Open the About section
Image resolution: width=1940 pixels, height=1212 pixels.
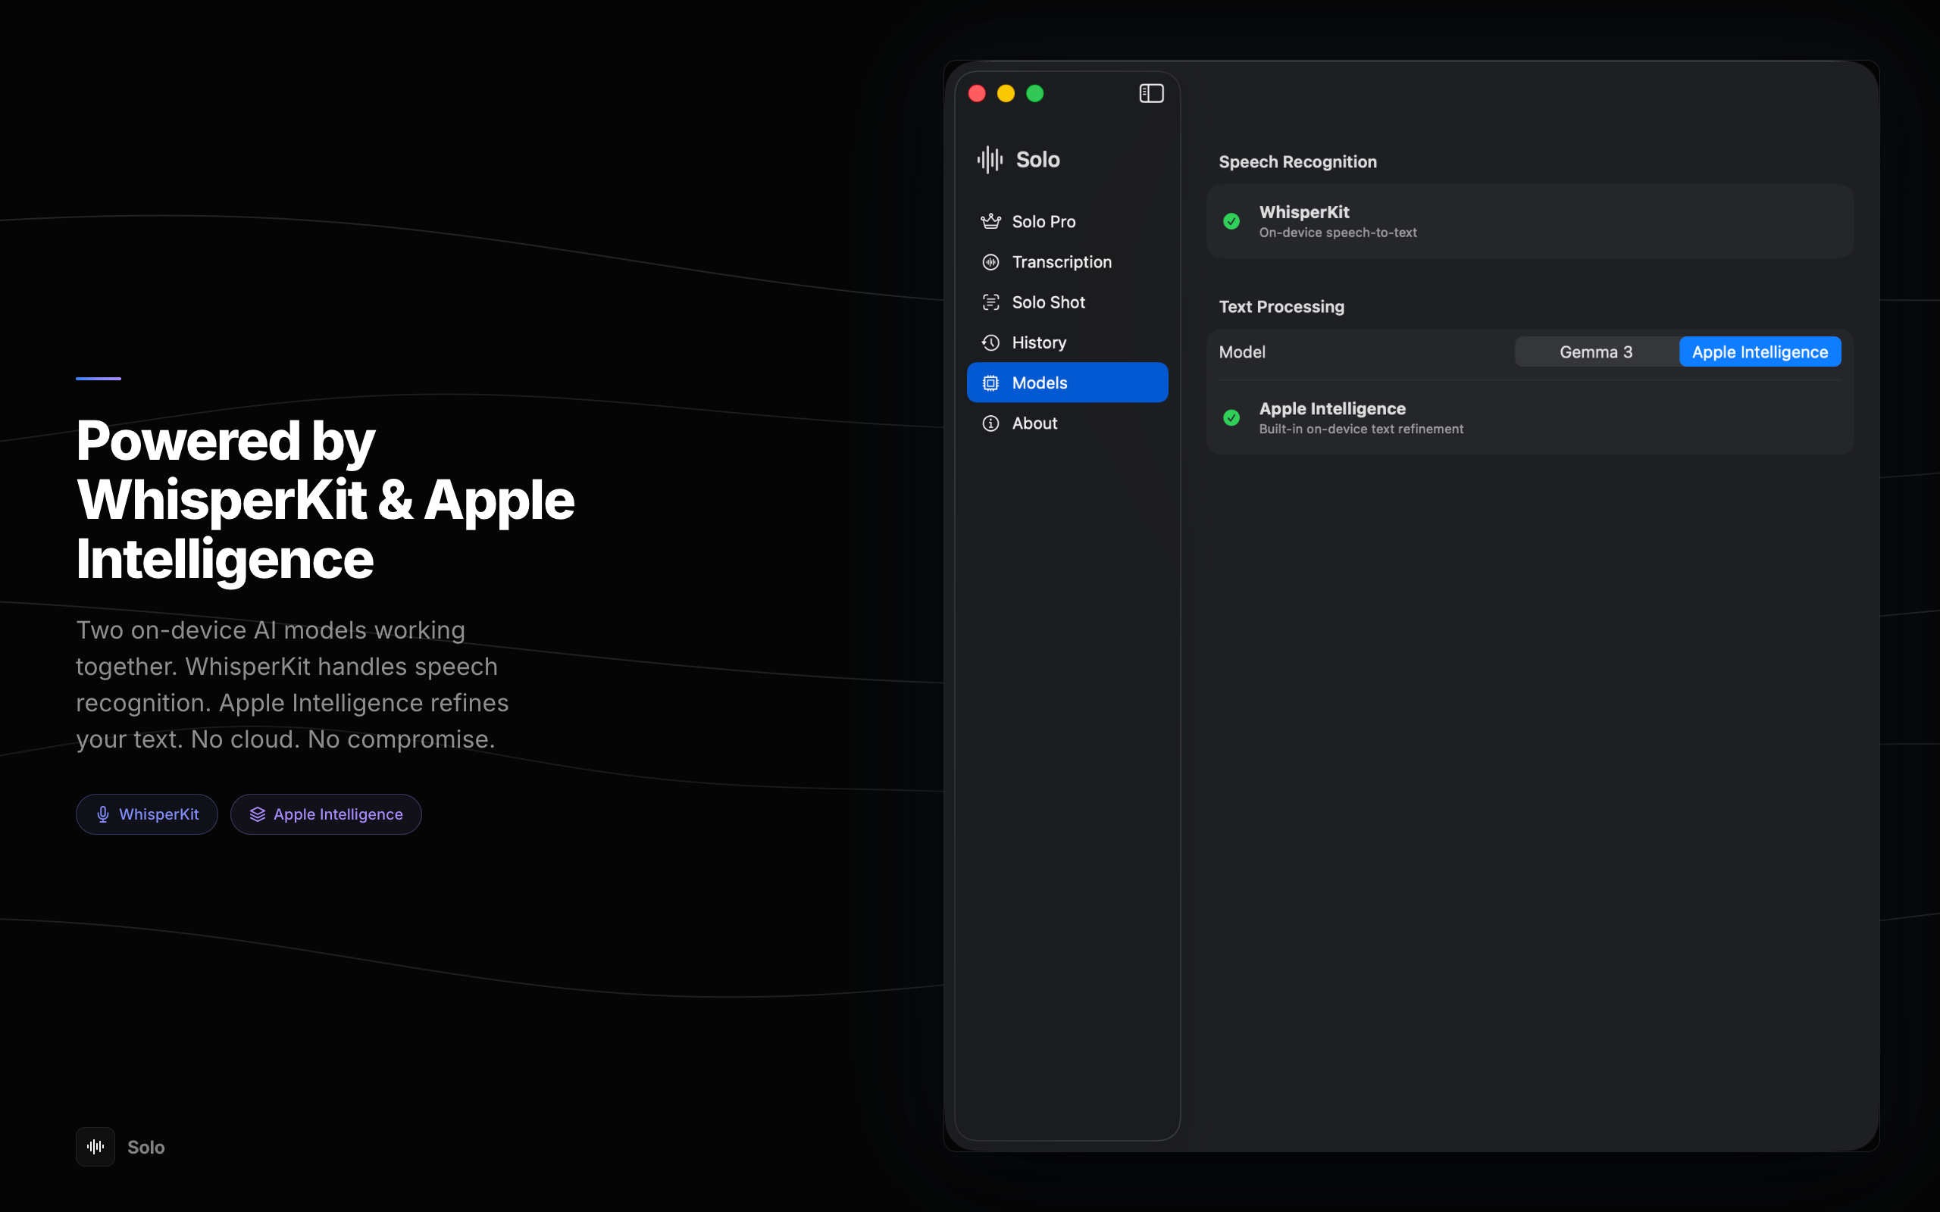pos(1034,423)
